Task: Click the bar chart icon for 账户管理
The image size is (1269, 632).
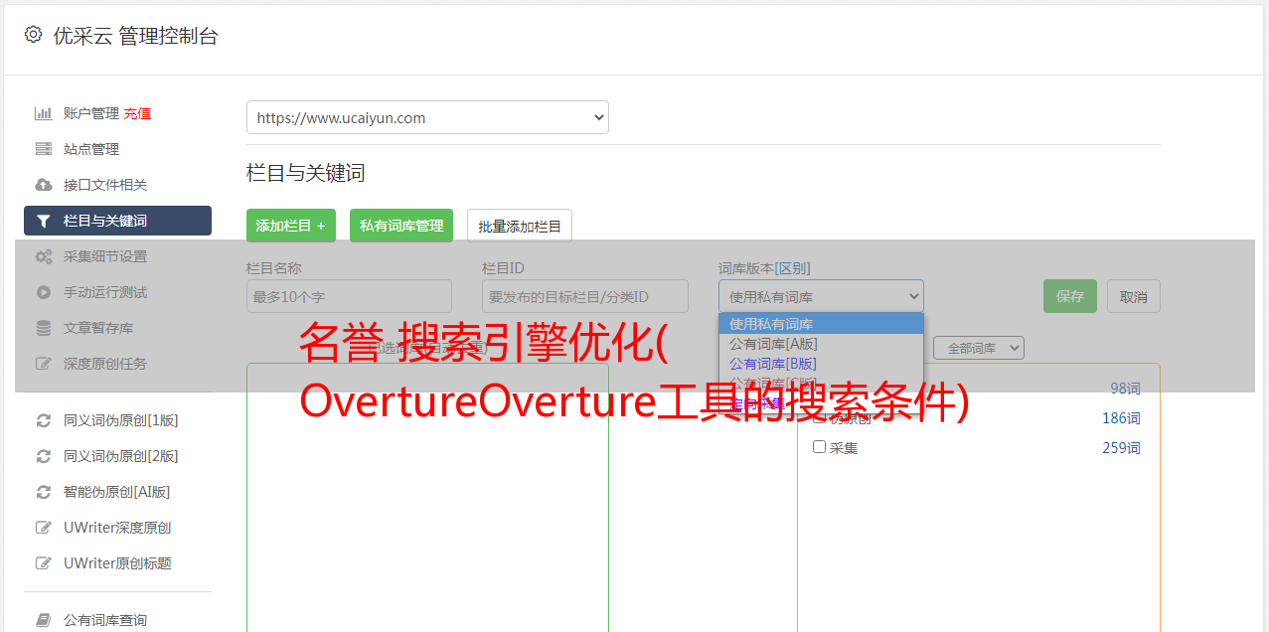Action: click(44, 113)
